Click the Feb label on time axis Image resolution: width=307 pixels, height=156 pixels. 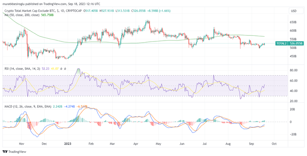coord(91,144)
